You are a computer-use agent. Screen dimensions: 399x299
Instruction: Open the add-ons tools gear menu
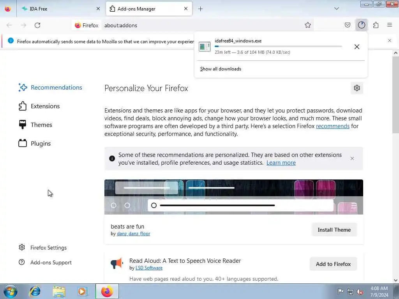(x=357, y=88)
